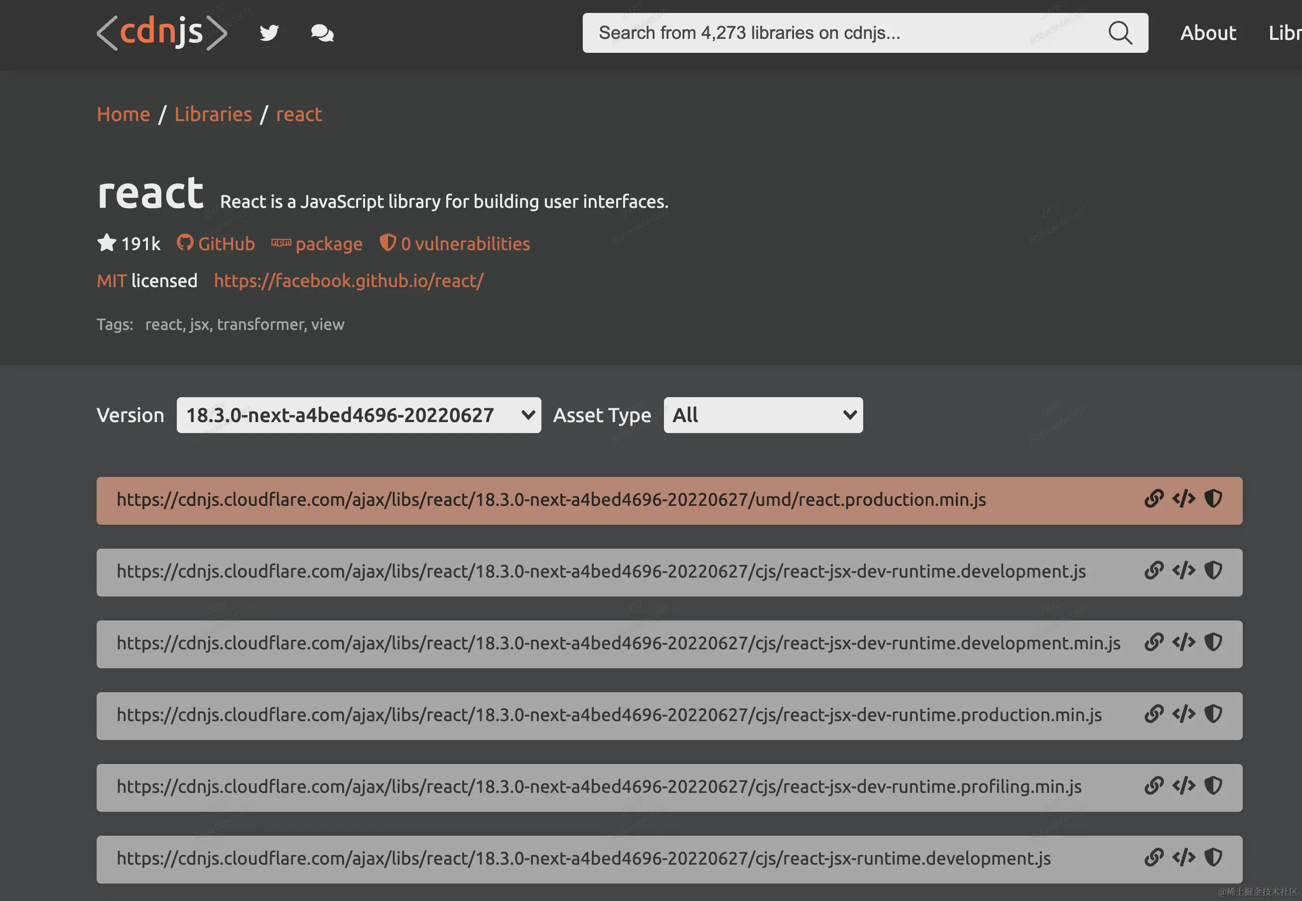Screen dimensions: 1302x901
Task: Open the GitHub repository link
Action: [216, 243]
